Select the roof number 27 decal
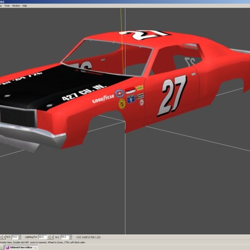250x250 pixels. 145,35
